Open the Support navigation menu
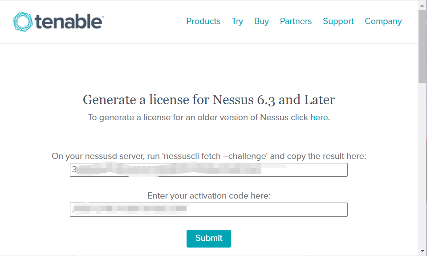The width and height of the screenshot is (427, 256). pyautogui.click(x=338, y=21)
